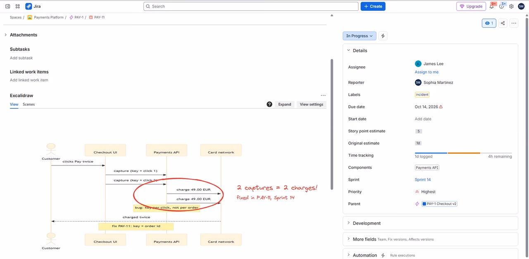
Task: Open the PAY-1 Checkout v2 parent
Action: [439, 204]
